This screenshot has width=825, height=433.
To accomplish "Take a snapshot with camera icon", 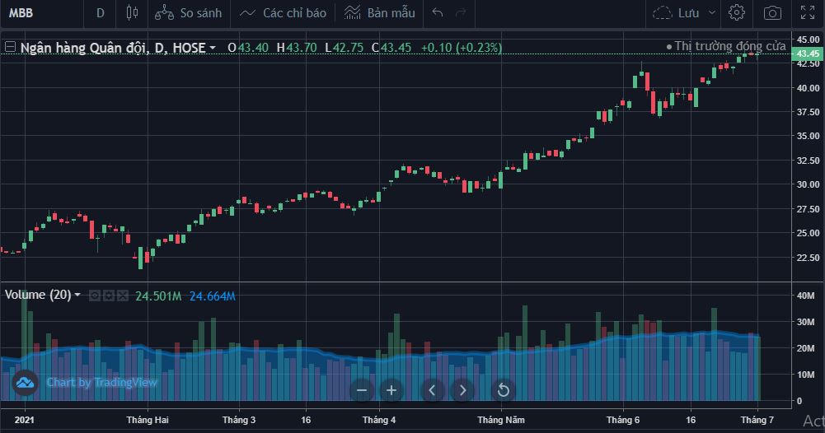I will click(772, 13).
